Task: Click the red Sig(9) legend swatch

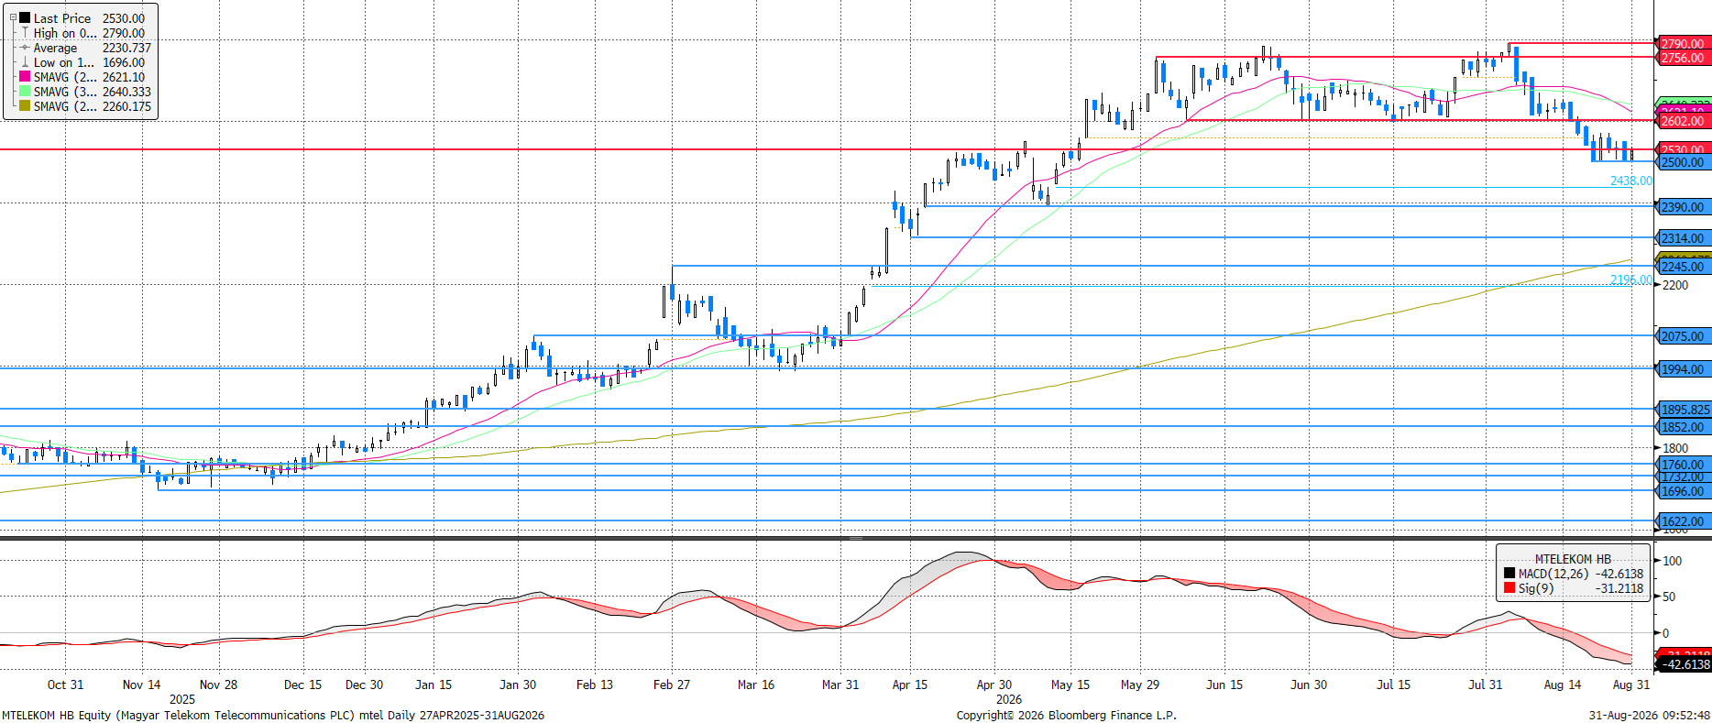Action: pyautogui.click(x=1509, y=588)
